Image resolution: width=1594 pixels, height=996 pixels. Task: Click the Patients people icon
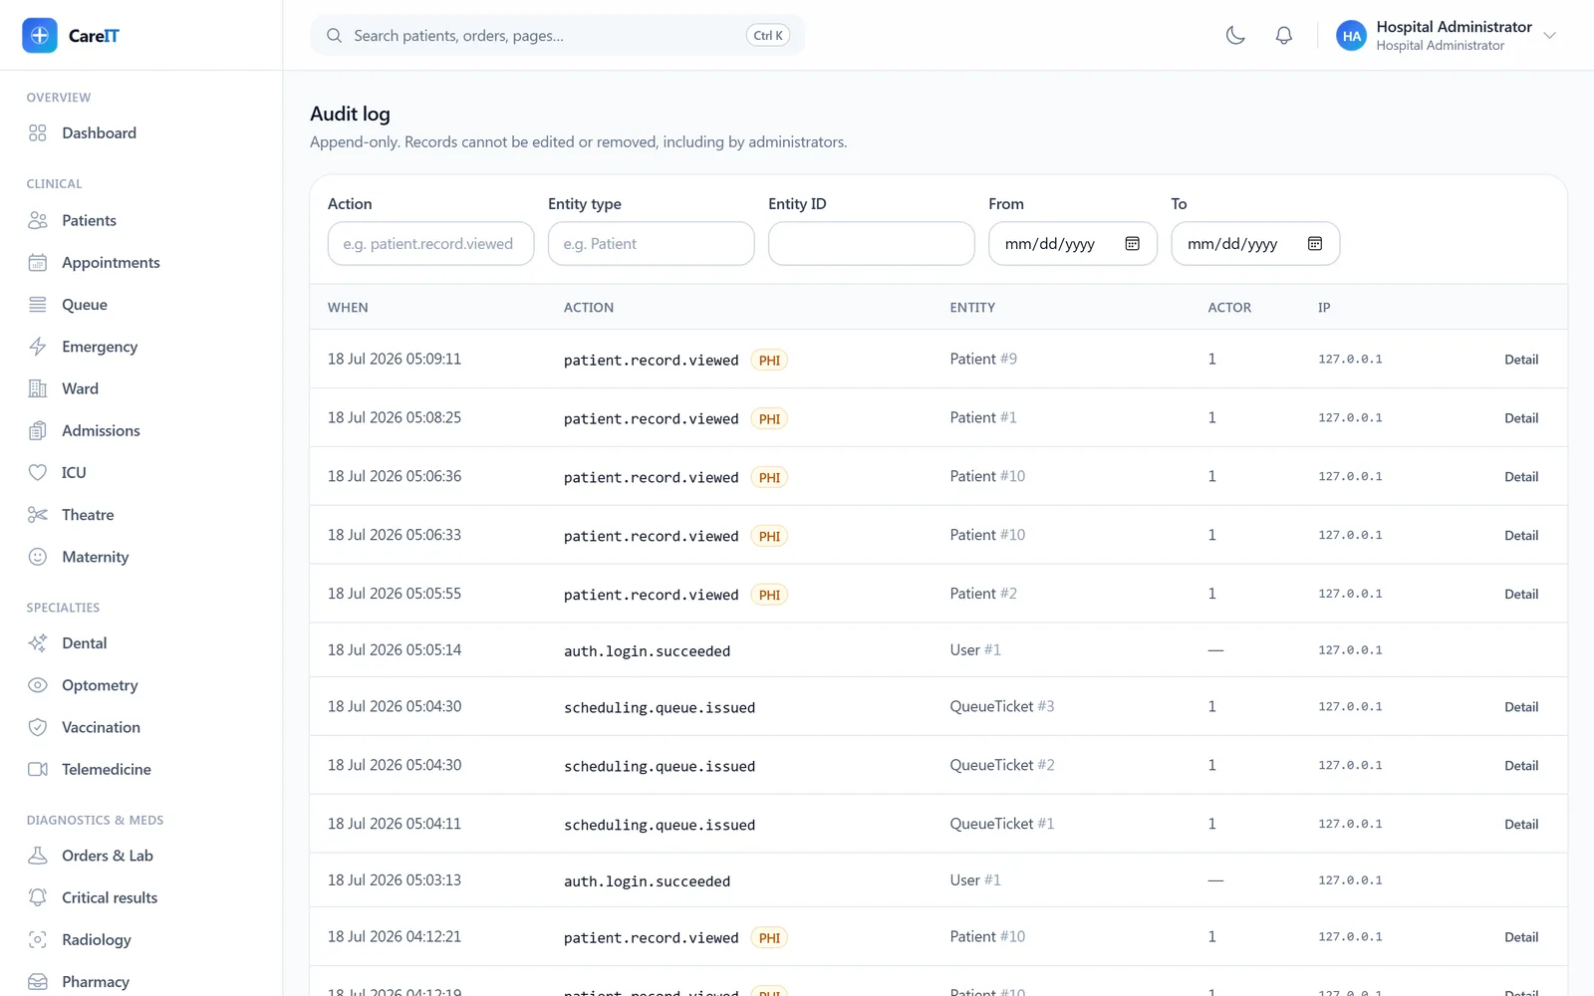38,220
